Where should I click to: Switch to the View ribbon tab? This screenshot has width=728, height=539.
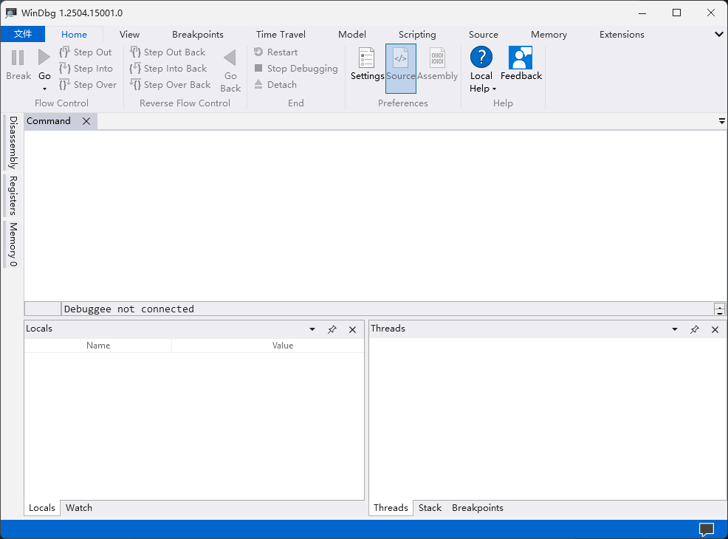click(129, 35)
